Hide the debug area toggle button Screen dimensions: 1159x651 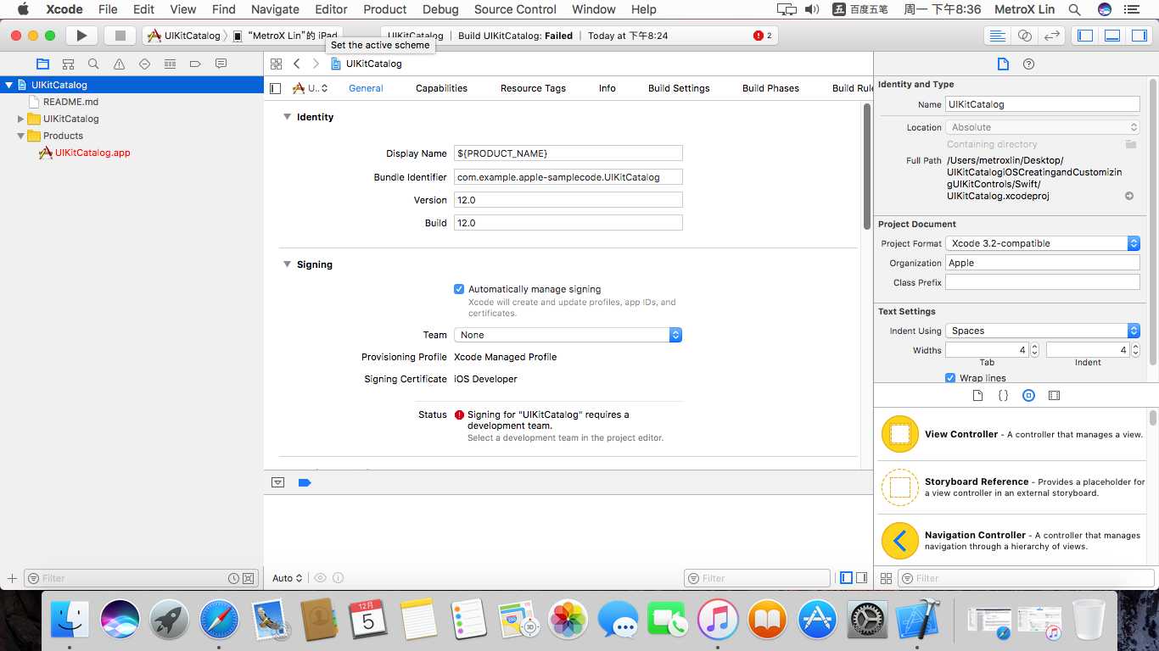click(x=277, y=482)
